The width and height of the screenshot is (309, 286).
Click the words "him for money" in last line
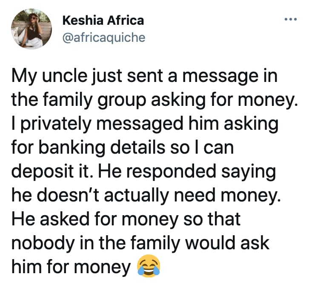(71, 266)
